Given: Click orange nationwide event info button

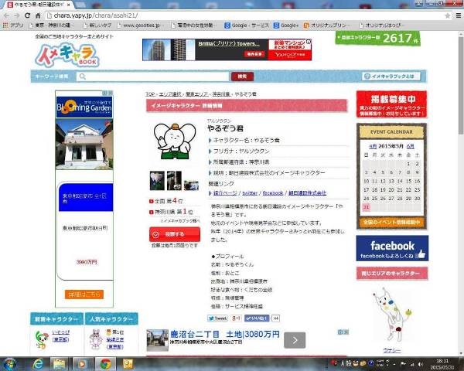Looking at the screenshot, I should 391,222.
